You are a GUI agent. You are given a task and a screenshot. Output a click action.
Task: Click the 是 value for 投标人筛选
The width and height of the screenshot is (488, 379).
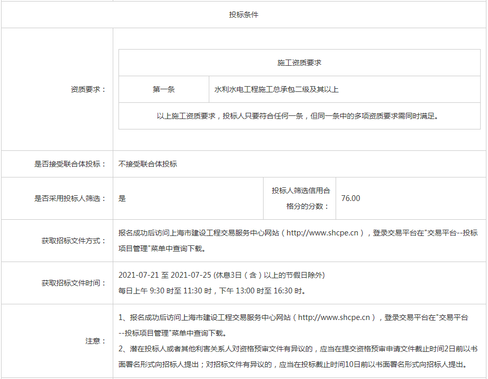122,198
